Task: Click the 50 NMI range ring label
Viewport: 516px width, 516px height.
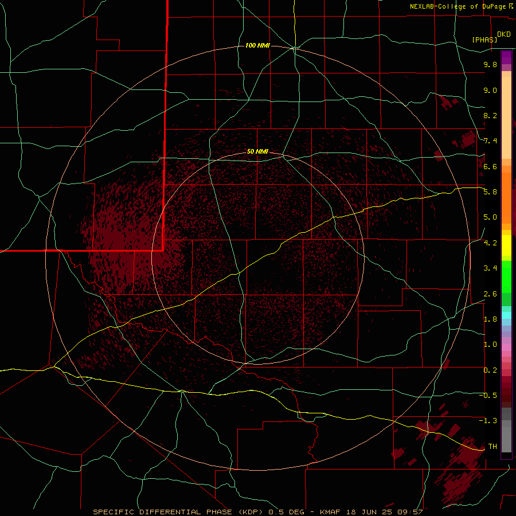Action: [x=257, y=151]
